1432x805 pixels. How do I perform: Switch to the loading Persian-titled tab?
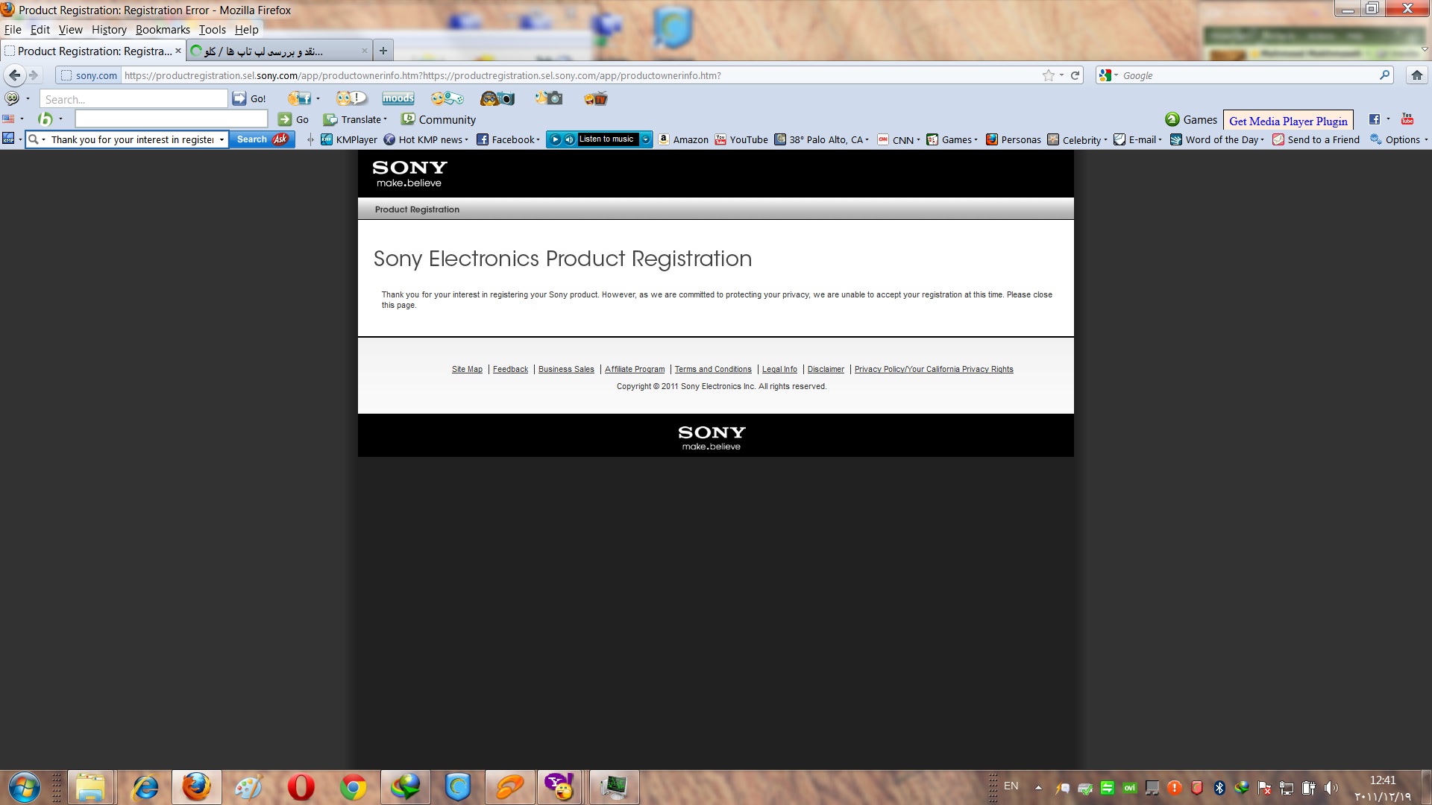click(x=280, y=51)
